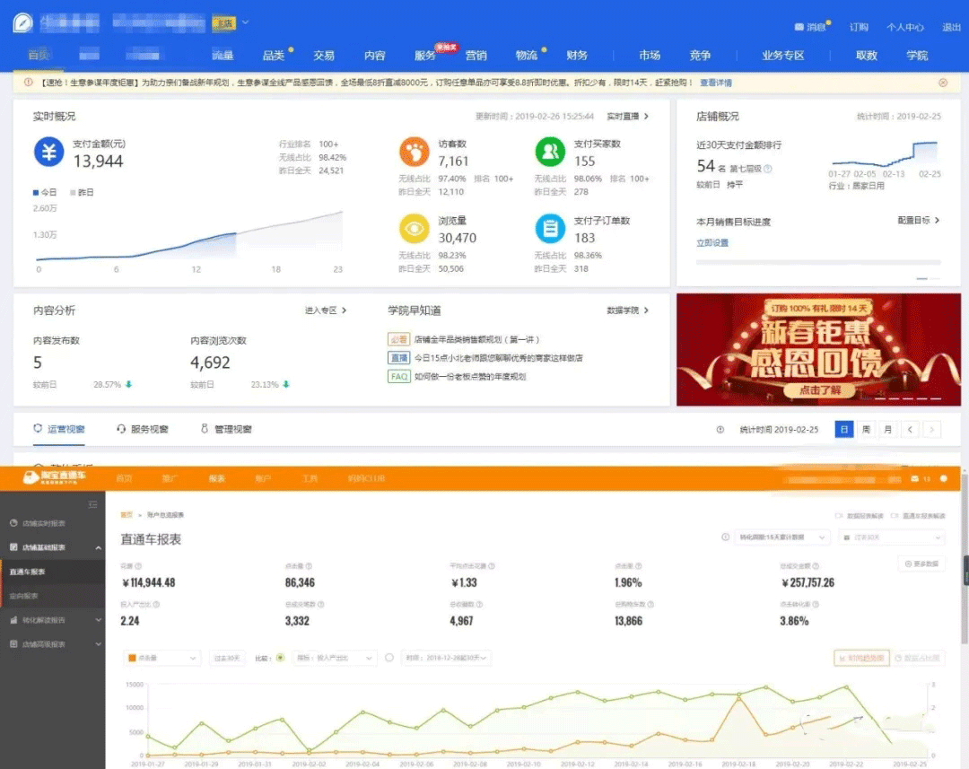Click the 新春钜惠 promotional banner

(818, 350)
